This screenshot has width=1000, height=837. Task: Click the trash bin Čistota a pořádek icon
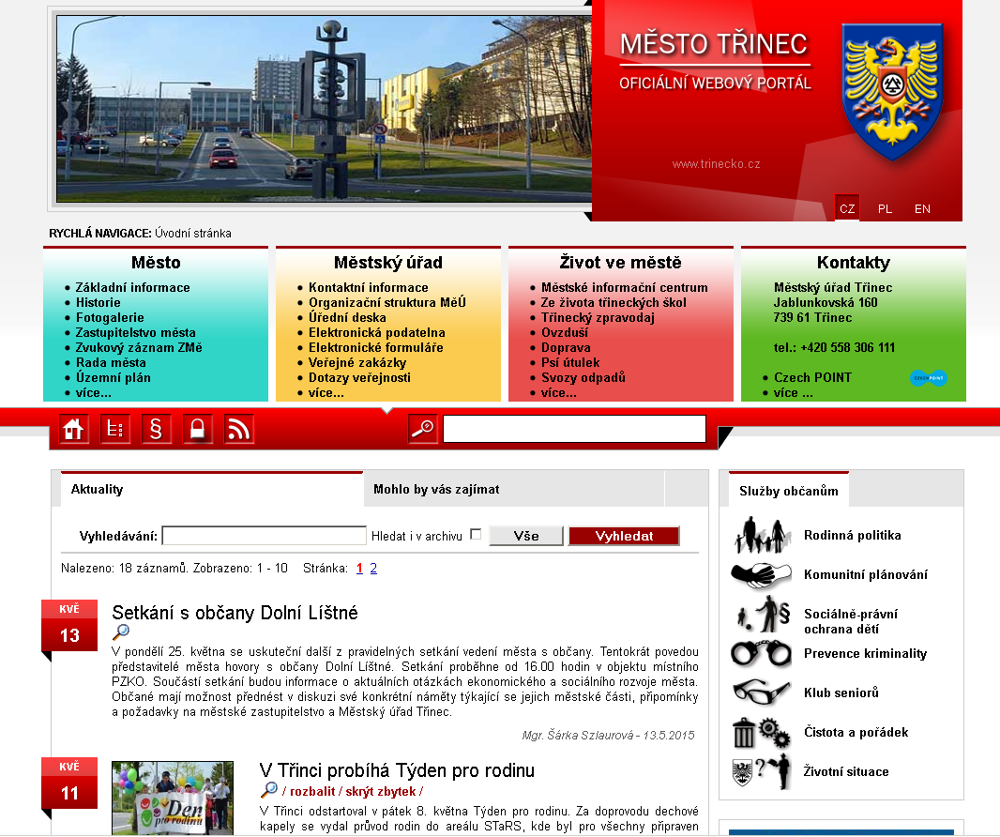[762, 732]
